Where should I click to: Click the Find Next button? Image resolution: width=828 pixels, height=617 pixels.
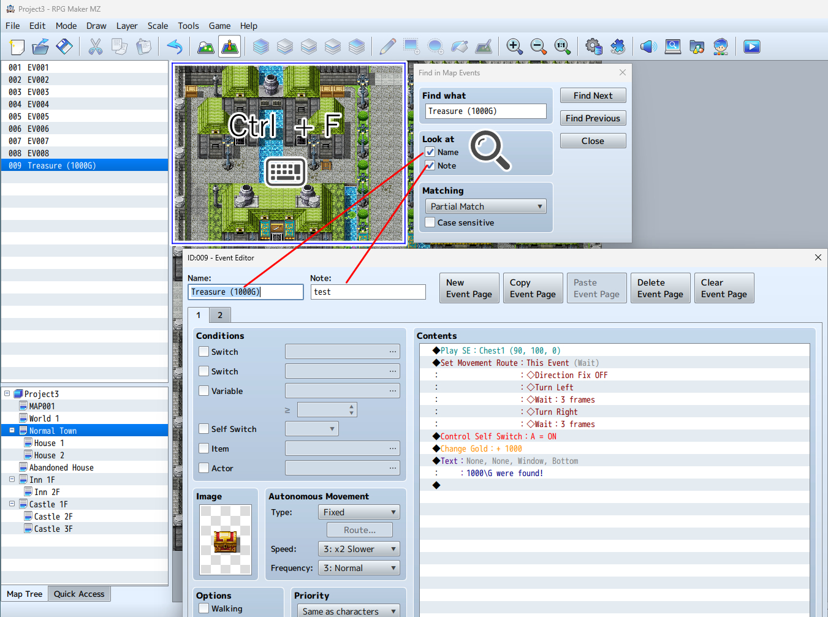tap(593, 96)
